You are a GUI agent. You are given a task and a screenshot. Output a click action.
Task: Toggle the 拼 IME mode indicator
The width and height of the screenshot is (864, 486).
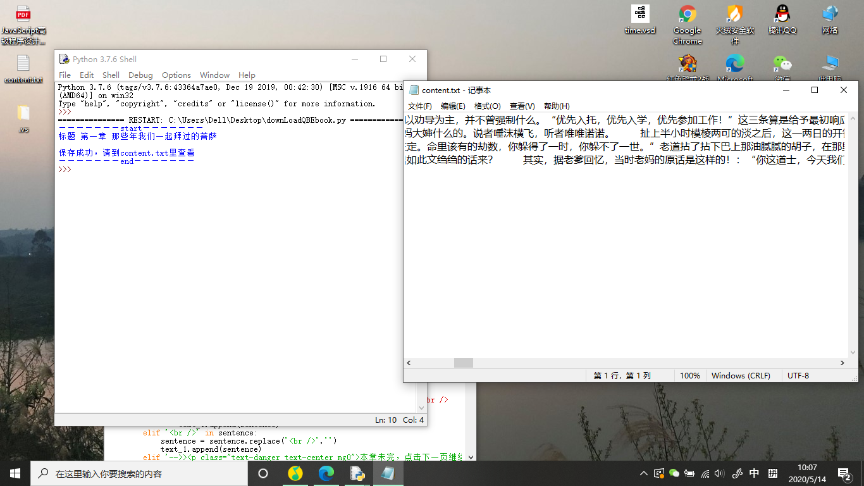(773, 473)
